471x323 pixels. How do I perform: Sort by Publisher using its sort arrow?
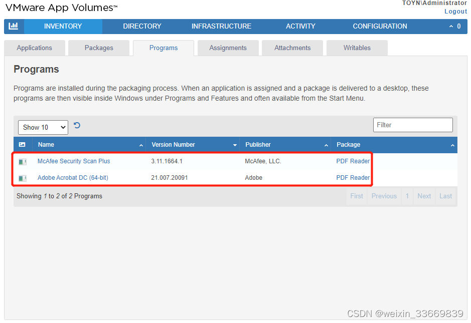(326, 145)
